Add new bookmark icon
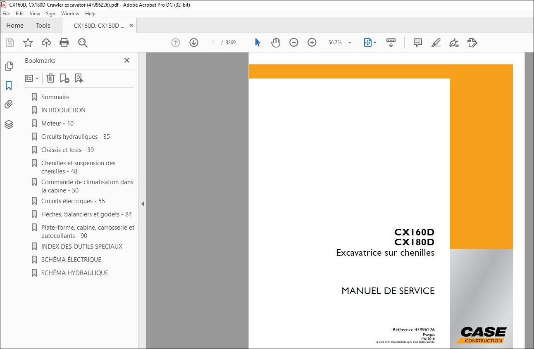 tap(64, 78)
